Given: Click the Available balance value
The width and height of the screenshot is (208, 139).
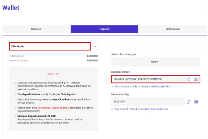Looking at the screenshot, I should [92, 61].
